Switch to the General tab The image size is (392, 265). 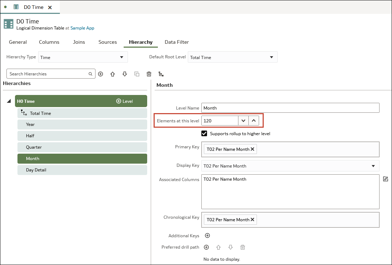pyautogui.click(x=18, y=42)
